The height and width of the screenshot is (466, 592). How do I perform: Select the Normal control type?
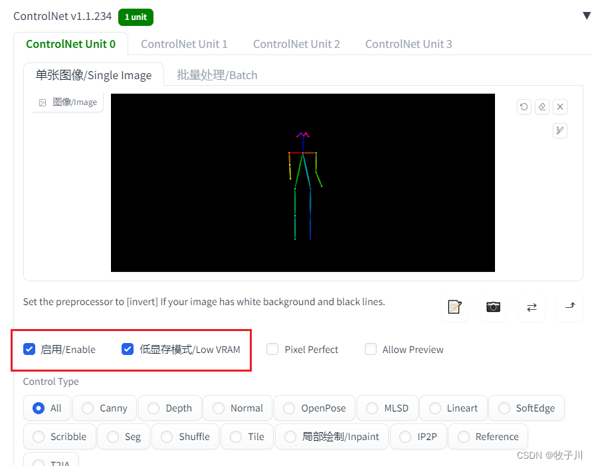(x=237, y=408)
